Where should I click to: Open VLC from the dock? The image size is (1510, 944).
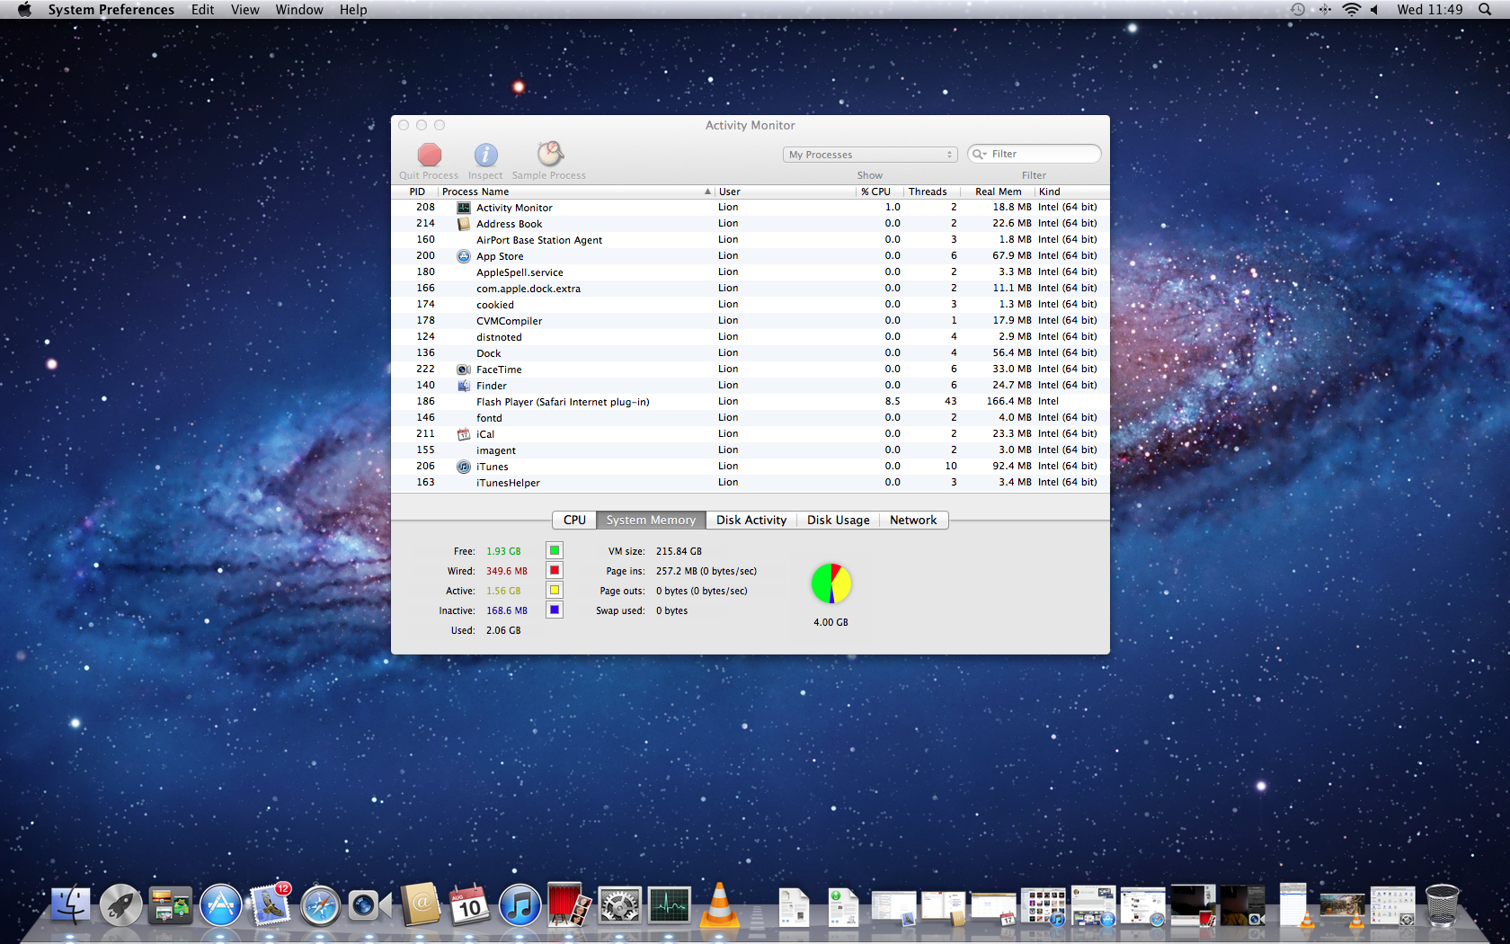click(x=719, y=906)
